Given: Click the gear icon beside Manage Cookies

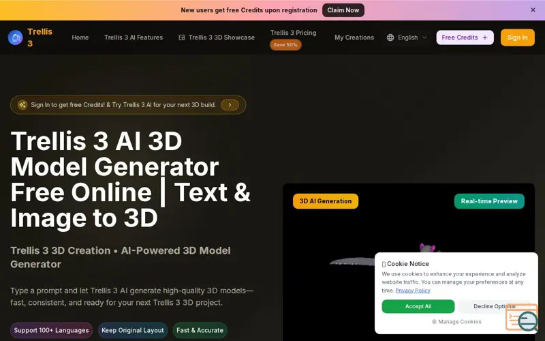Looking at the screenshot, I should click(x=434, y=321).
